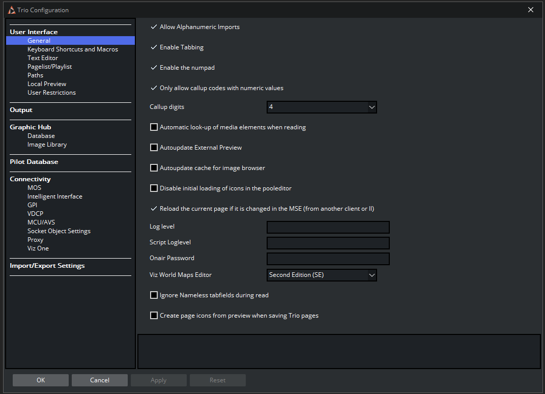Enable Create page icons from preview
This screenshot has width=545, height=394.
pos(154,316)
